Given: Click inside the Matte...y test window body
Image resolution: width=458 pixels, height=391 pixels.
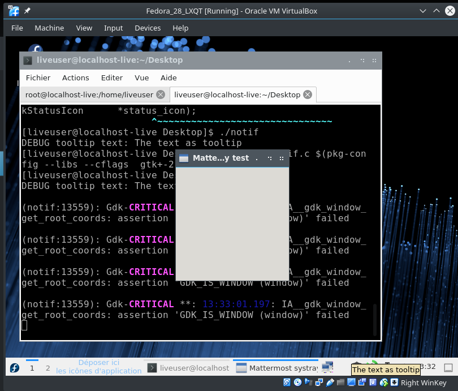Looking at the screenshot, I should click(x=232, y=224).
